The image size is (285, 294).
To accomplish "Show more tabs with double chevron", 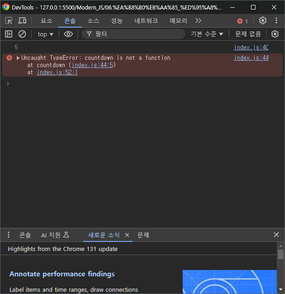I will tap(198, 20).
